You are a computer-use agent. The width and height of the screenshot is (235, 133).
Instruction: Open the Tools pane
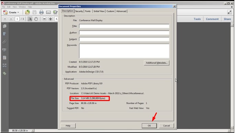[x=197, y=19]
